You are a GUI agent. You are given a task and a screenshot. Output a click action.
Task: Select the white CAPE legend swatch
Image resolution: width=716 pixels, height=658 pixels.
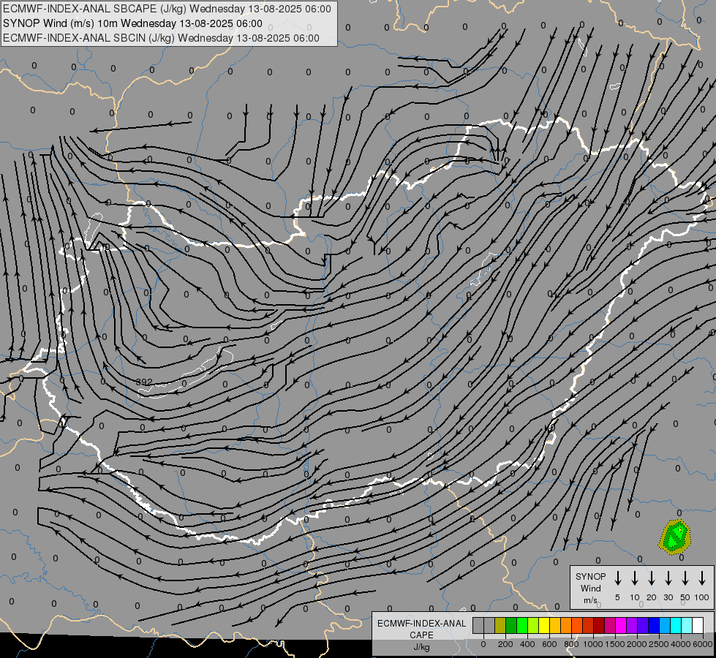698,625
